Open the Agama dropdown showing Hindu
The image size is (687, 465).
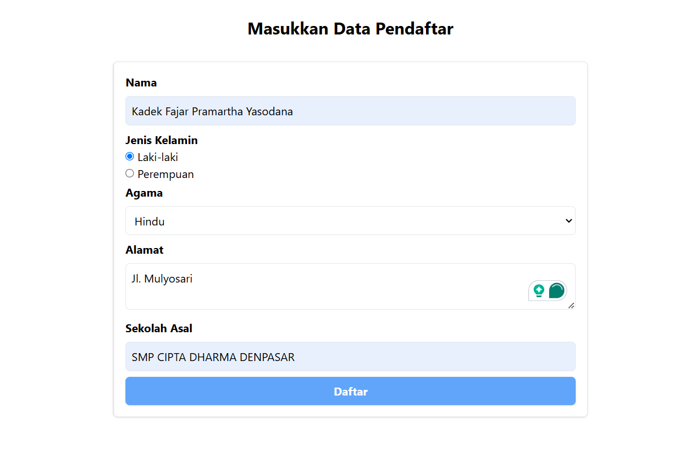coord(350,221)
